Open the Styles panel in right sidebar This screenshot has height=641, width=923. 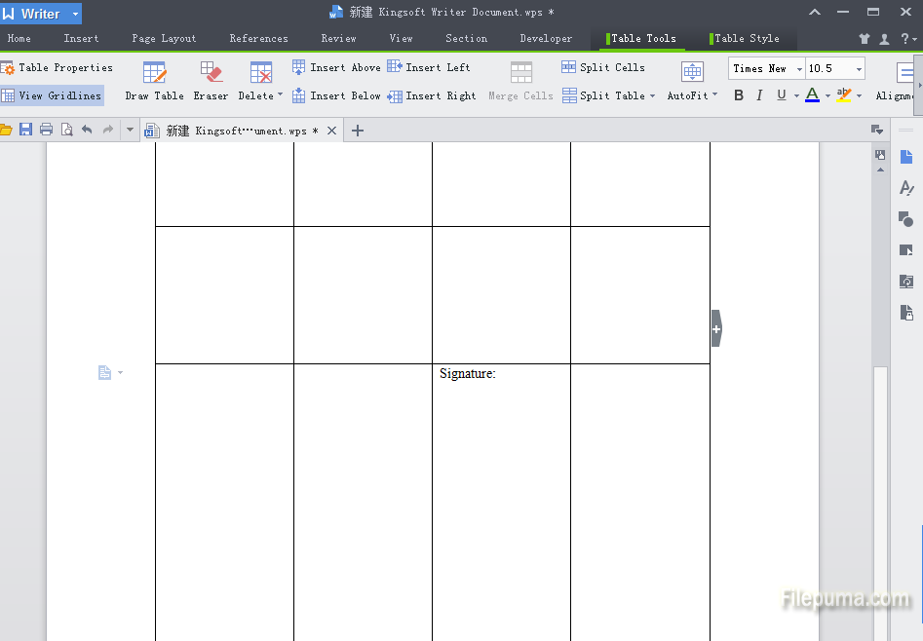906,188
